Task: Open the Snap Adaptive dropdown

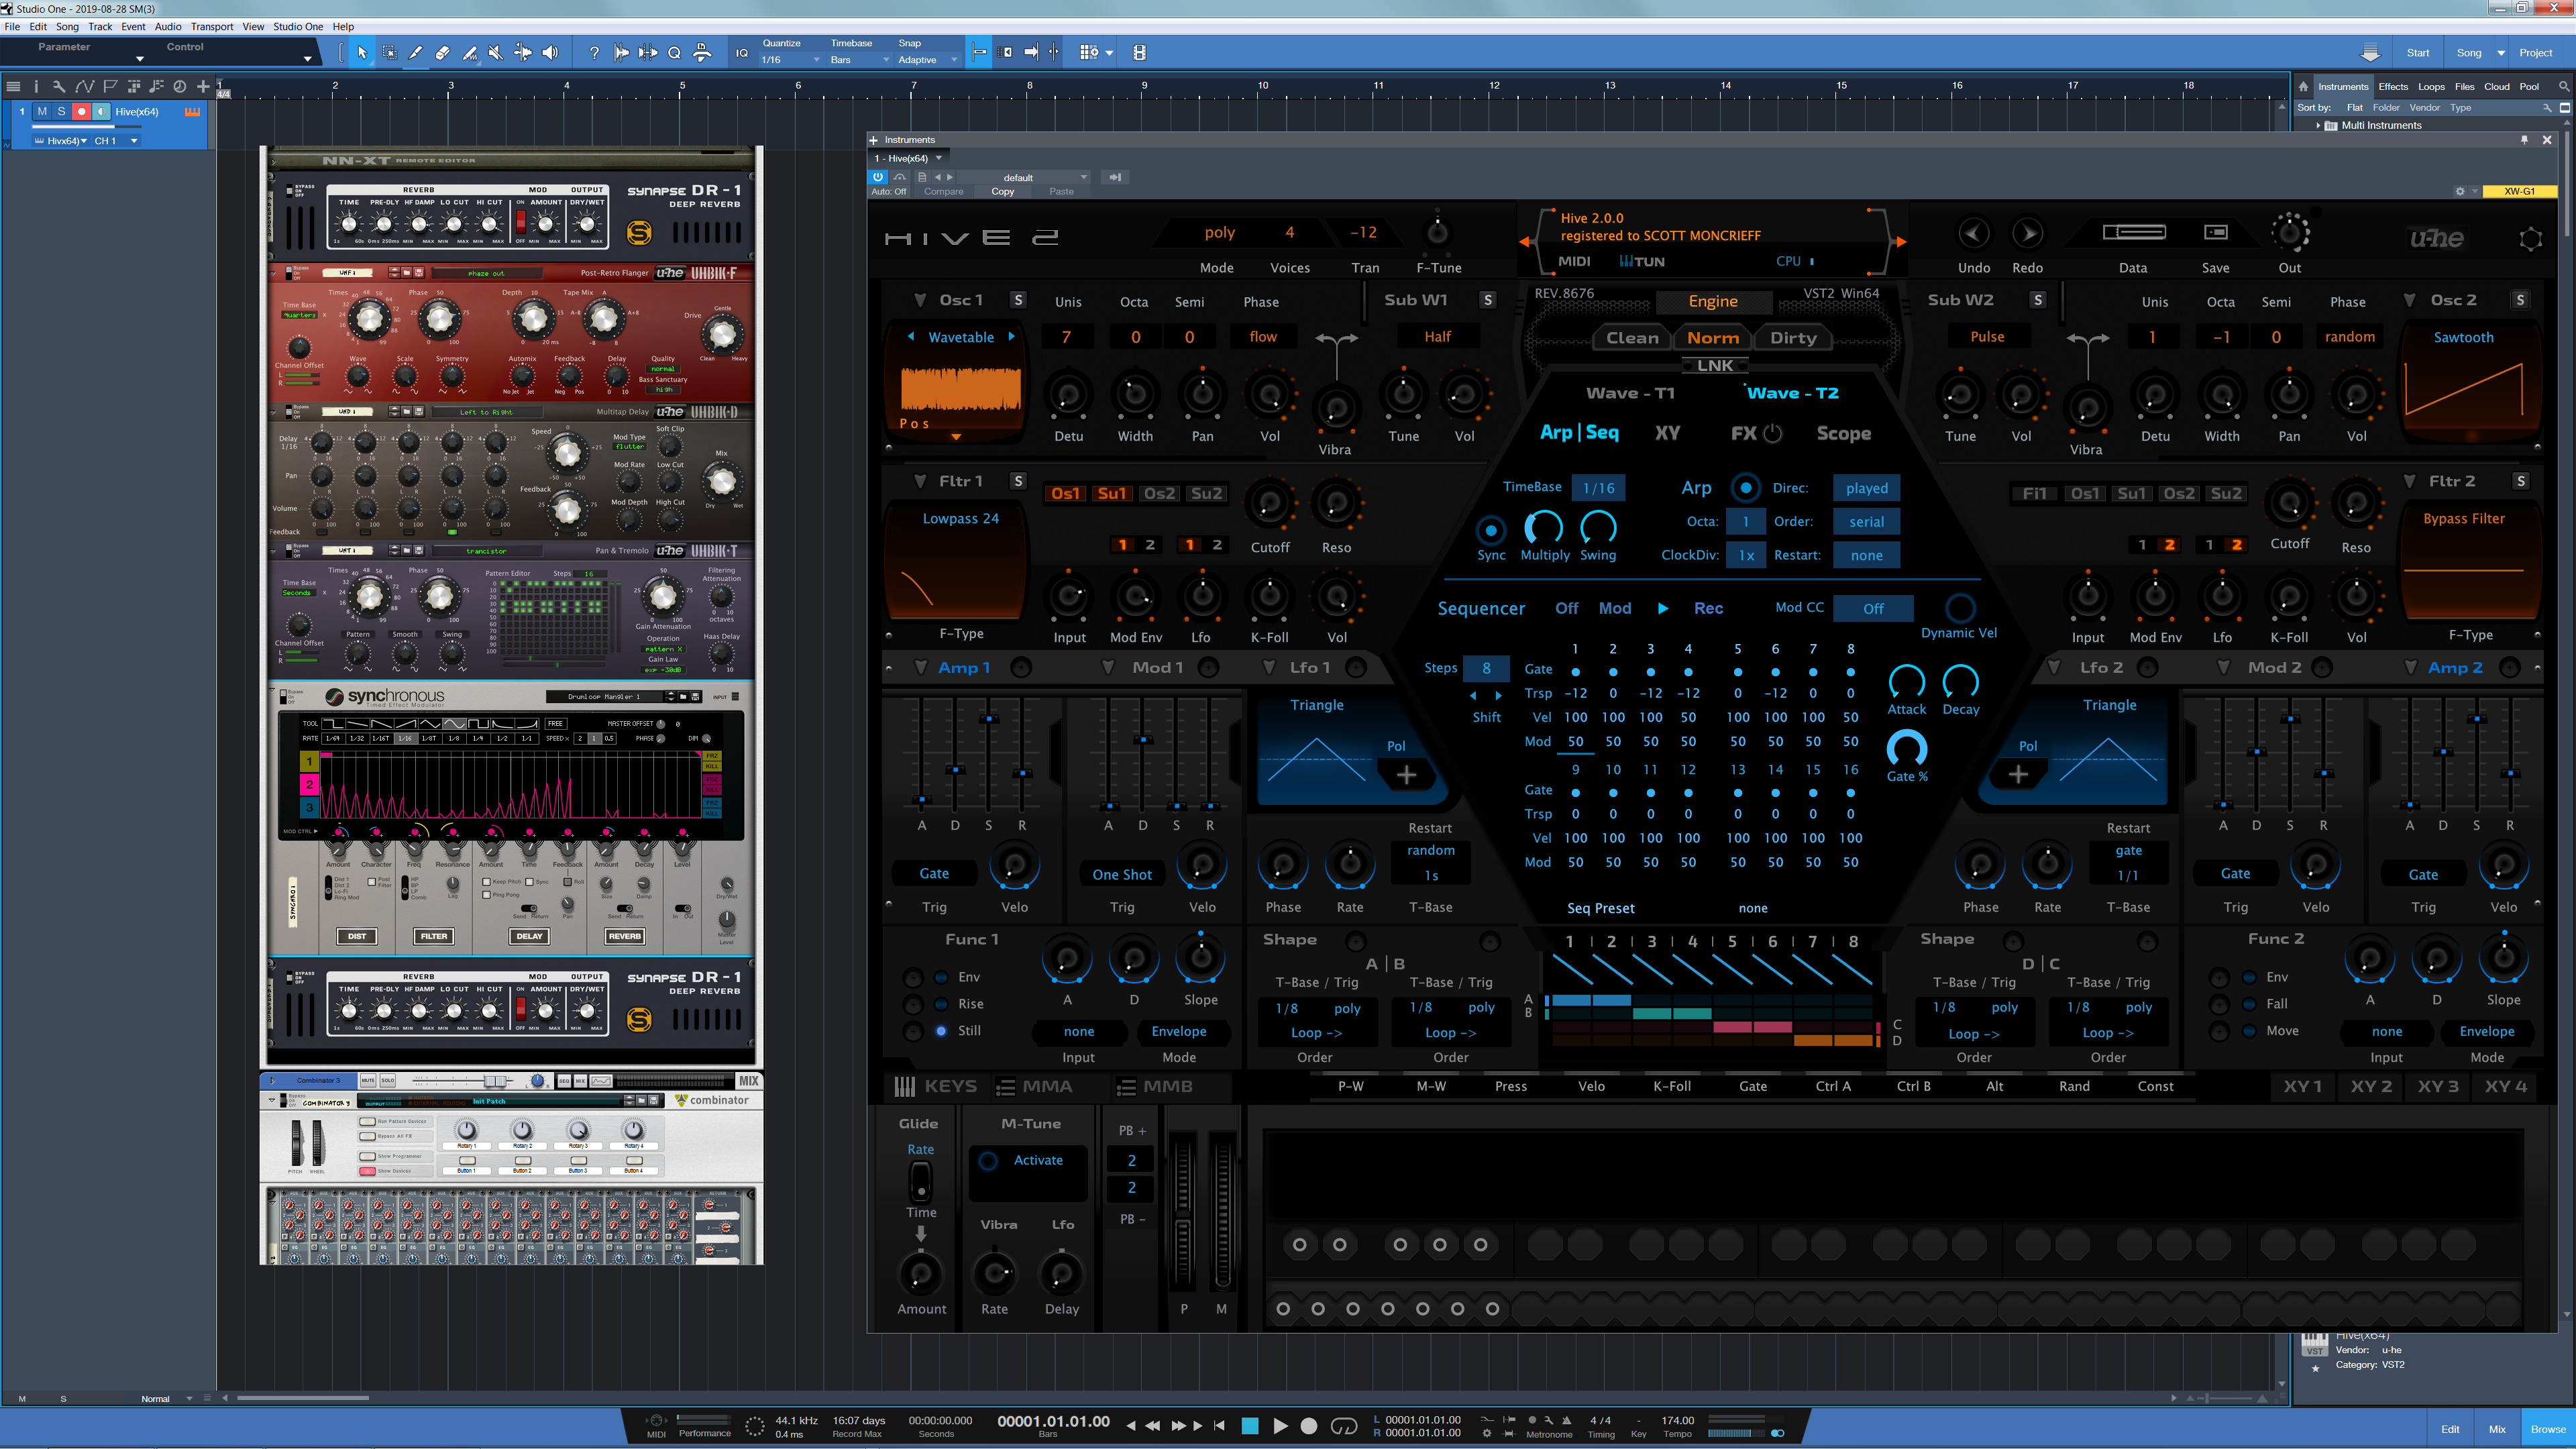Action: (926, 60)
